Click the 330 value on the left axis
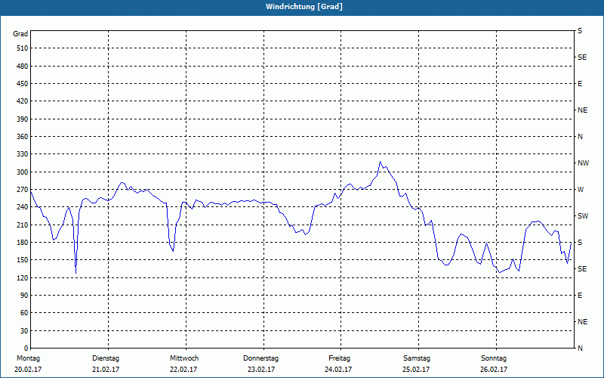This screenshot has height=378, width=604. (23, 154)
